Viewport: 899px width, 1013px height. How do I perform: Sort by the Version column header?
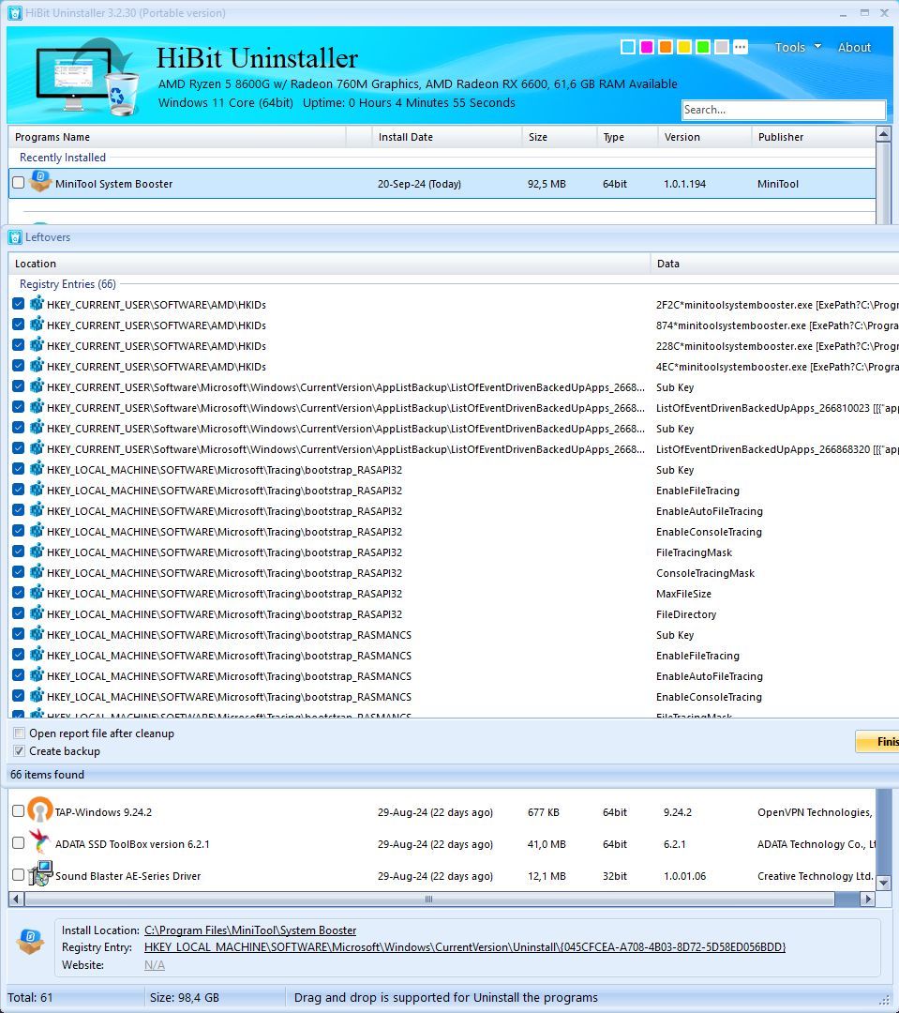coord(705,137)
